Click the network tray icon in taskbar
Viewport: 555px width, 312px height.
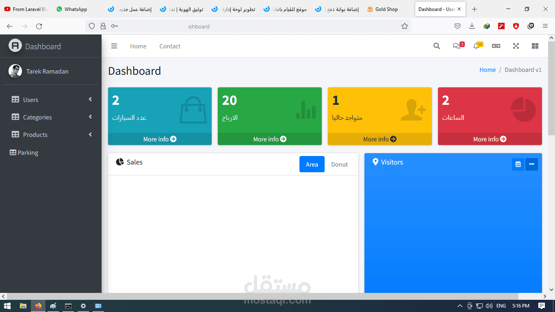(x=479, y=306)
